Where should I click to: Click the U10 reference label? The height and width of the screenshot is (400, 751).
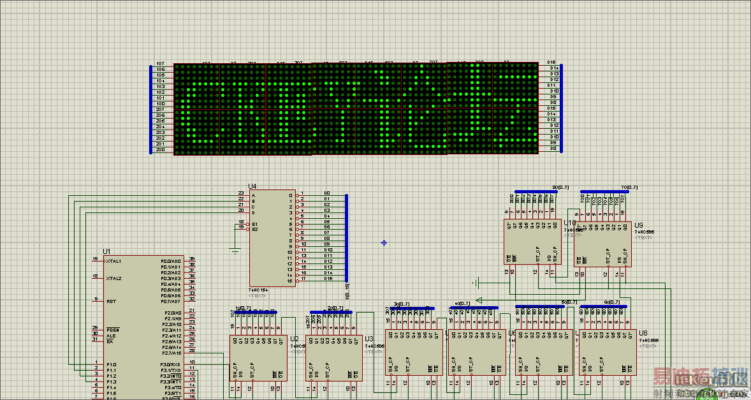click(x=570, y=223)
